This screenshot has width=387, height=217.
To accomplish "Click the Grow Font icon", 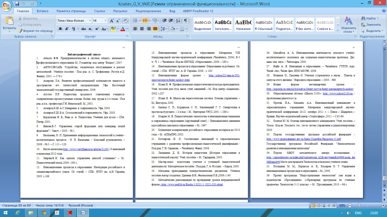I will click(112, 21).
